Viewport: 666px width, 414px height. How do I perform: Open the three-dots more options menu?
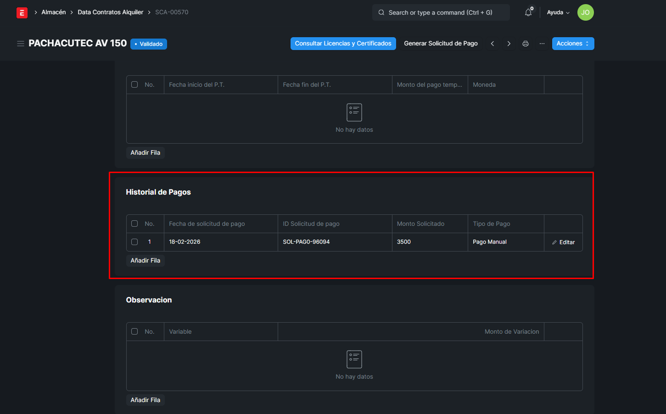(542, 44)
